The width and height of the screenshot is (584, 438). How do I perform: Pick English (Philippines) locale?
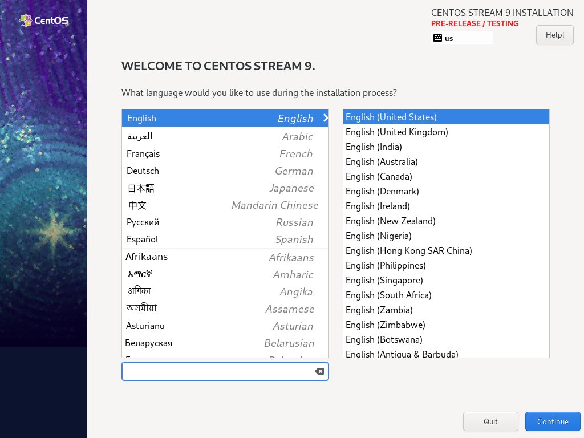pyautogui.click(x=446, y=266)
